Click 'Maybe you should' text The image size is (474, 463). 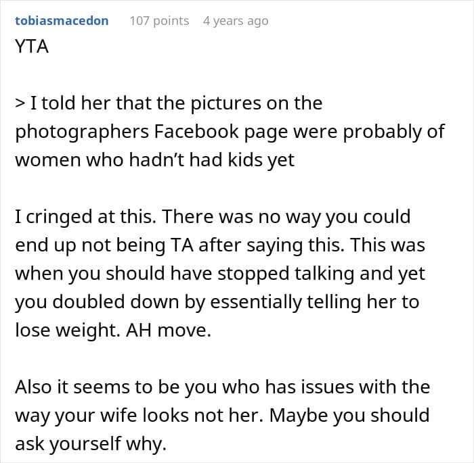(349, 416)
